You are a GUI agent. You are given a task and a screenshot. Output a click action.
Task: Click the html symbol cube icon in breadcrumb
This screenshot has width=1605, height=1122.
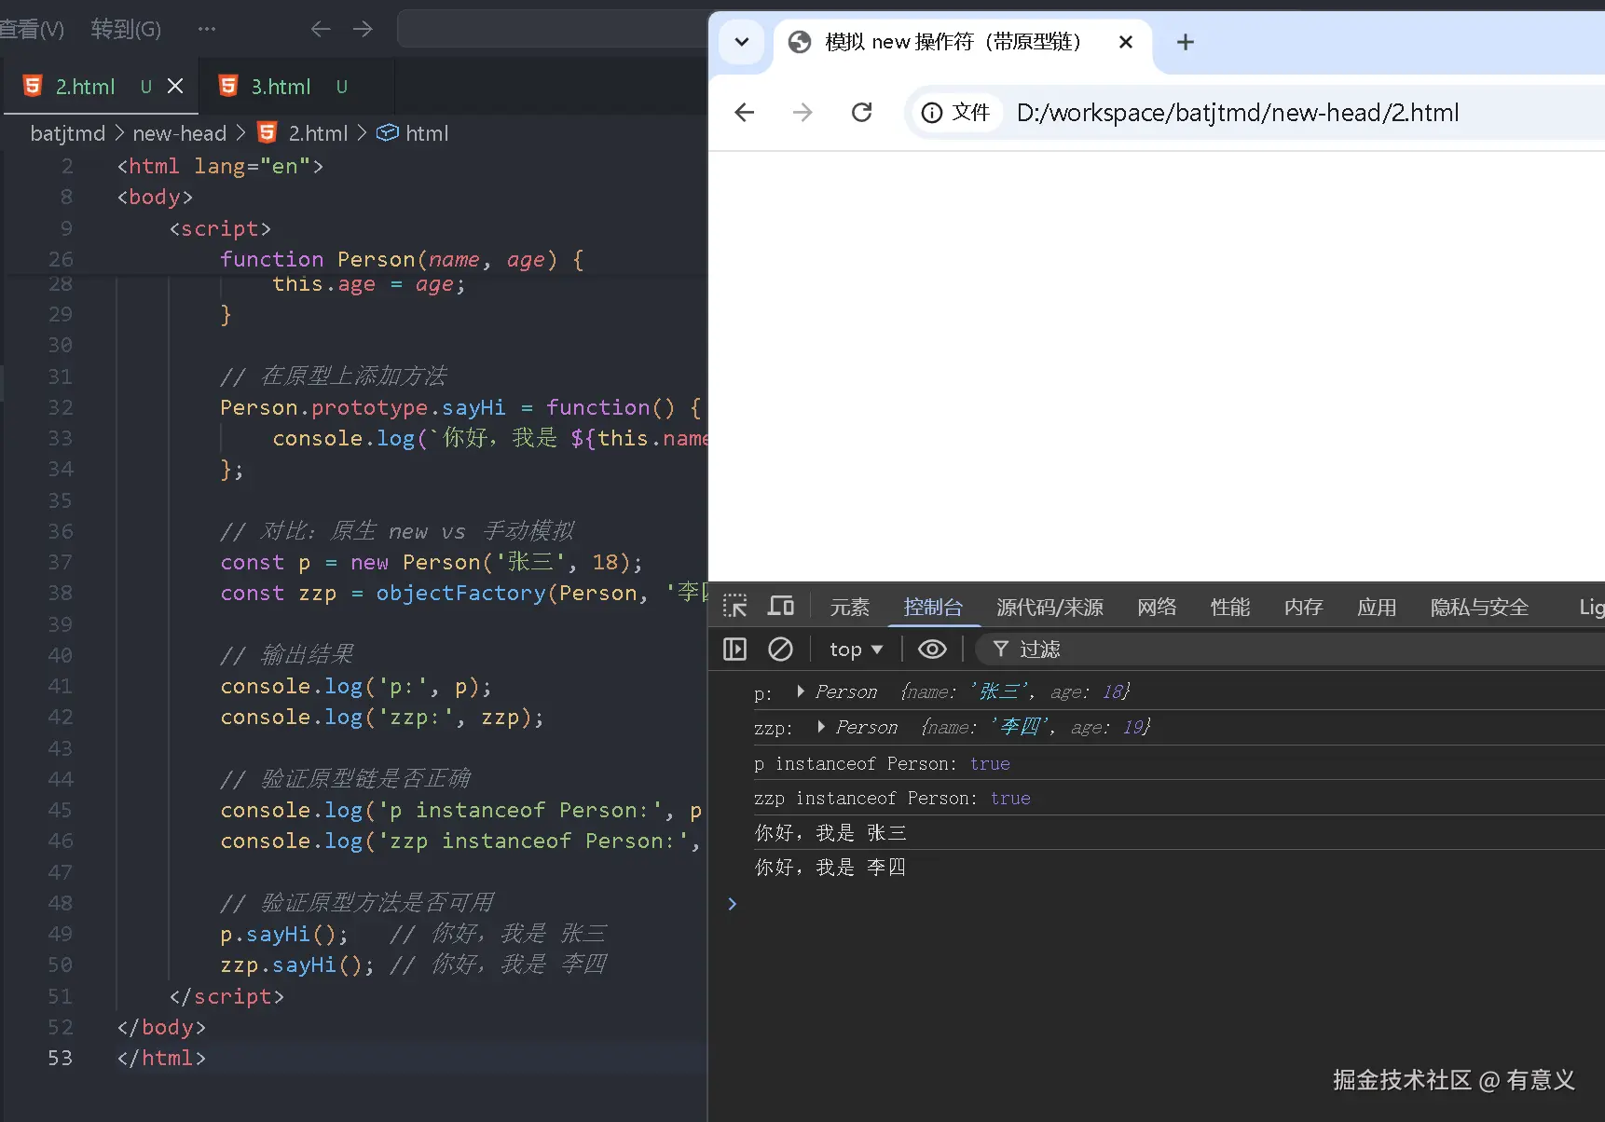pos(388,133)
